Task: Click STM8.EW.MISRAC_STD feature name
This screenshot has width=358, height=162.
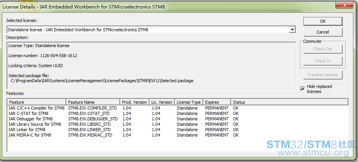Action: pos(90,135)
